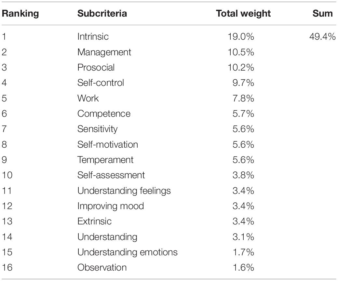338x281 pixels.
Task: Click the Competence row label
Action: point(104,114)
